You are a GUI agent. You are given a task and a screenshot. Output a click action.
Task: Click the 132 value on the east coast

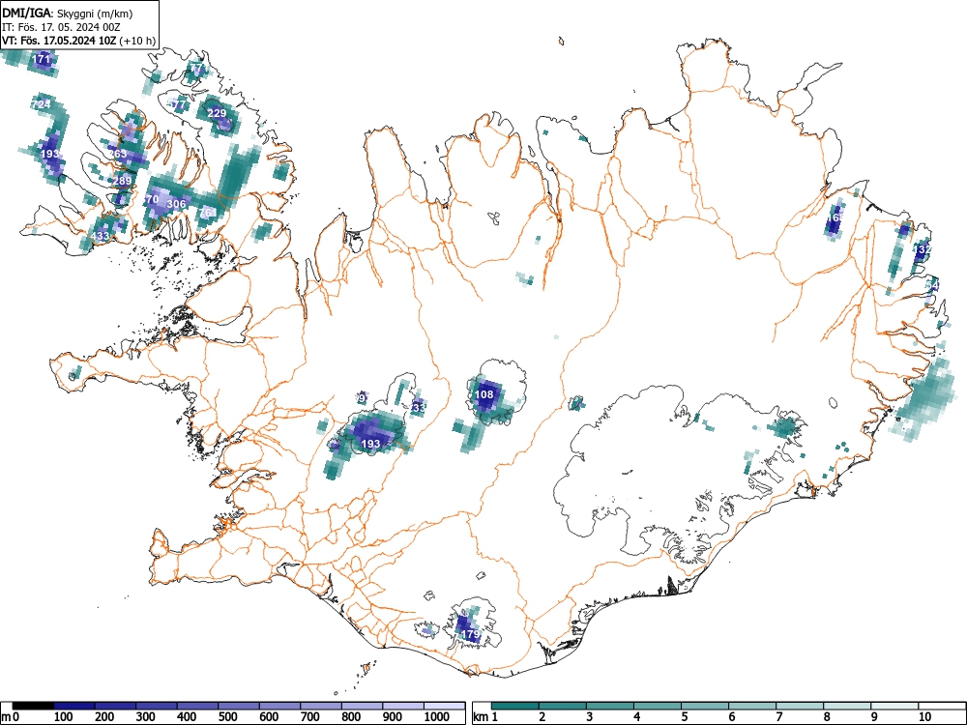click(923, 249)
